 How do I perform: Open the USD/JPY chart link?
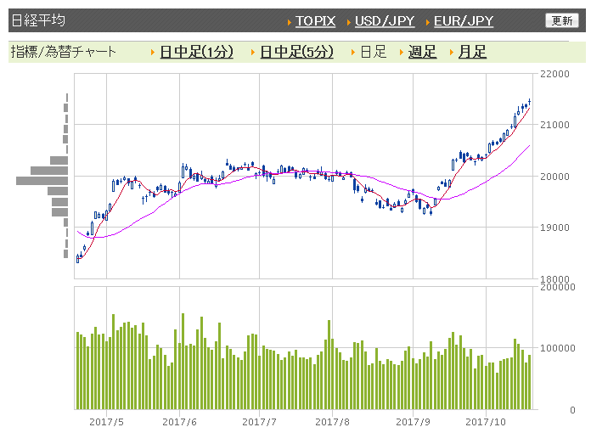point(385,21)
